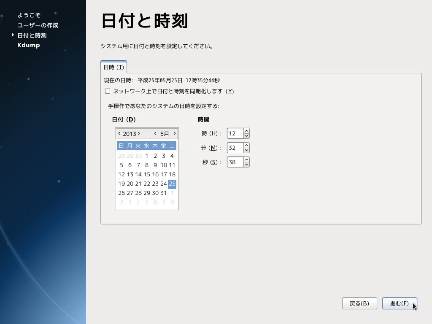
Task: Click the 進む (Forward) button
Action: click(399, 303)
